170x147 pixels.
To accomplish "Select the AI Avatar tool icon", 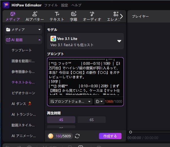I will (x=35, y=14).
